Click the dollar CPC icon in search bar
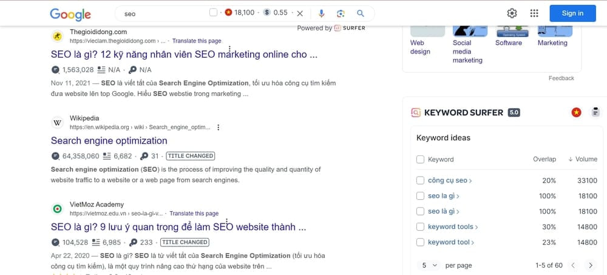This screenshot has width=607, height=275. [266, 12]
